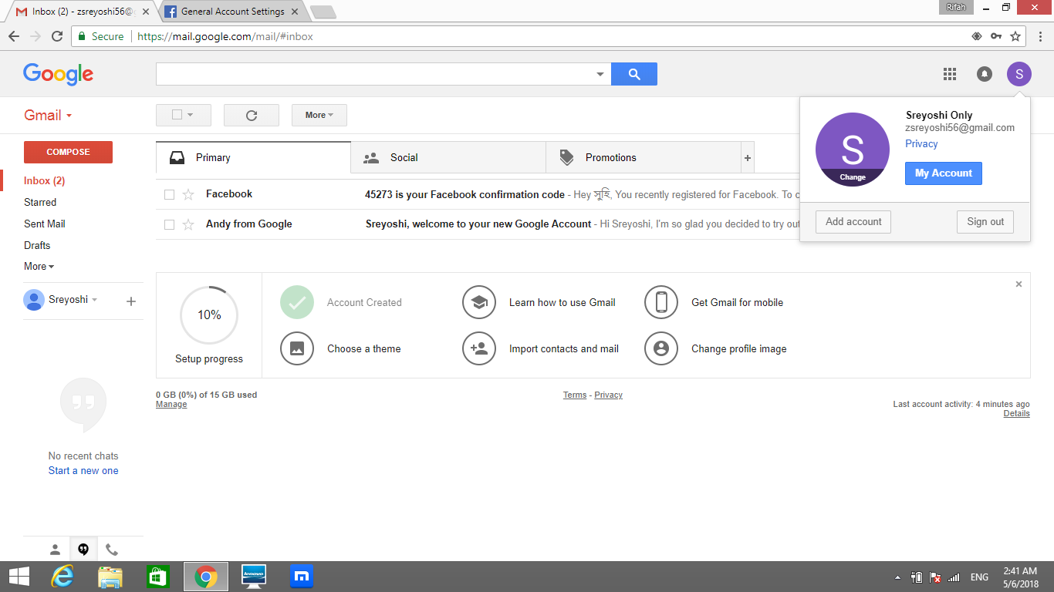
Task: Switch to the Promotions tab
Action: pyautogui.click(x=644, y=157)
